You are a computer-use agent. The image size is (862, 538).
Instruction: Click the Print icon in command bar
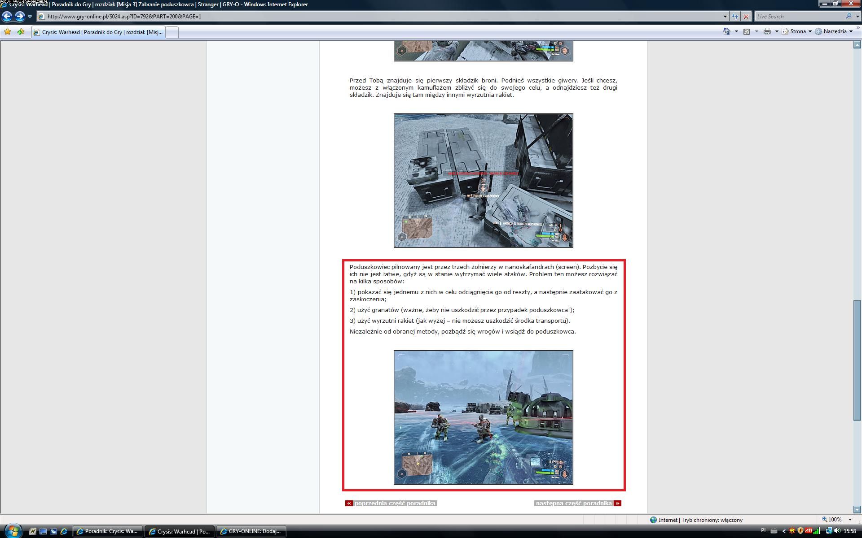pos(767,31)
